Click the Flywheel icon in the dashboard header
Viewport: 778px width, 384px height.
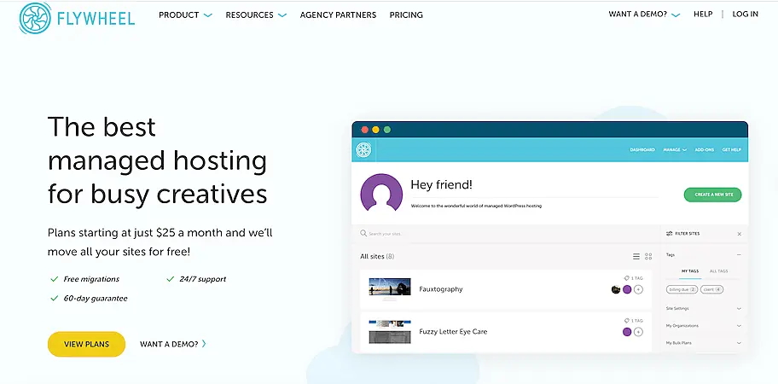coord(363,149)
